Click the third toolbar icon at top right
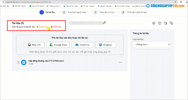The image size is (188, 100). click(x=165, y=23)
